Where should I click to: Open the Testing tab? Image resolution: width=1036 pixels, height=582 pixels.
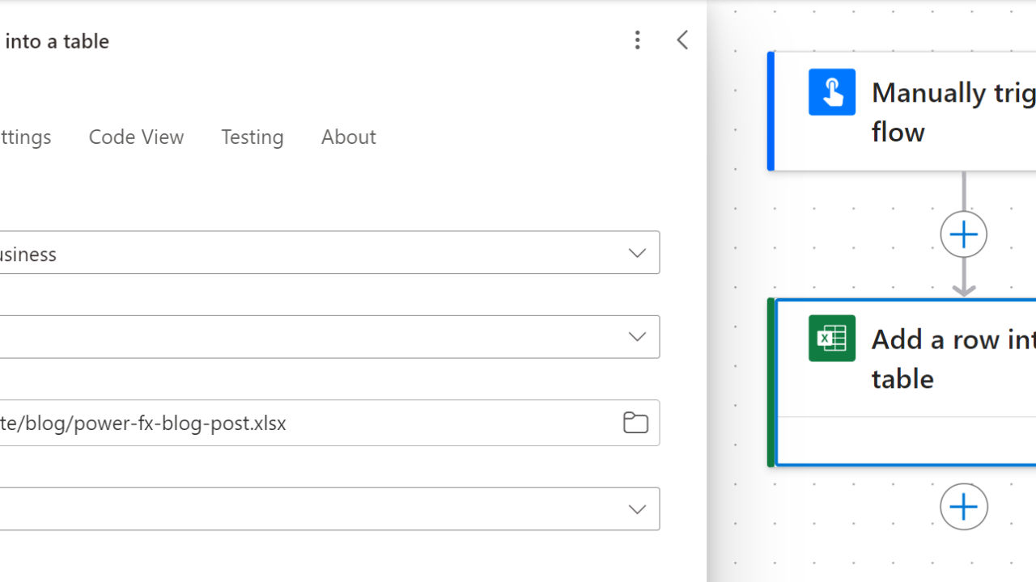(252, 137)
